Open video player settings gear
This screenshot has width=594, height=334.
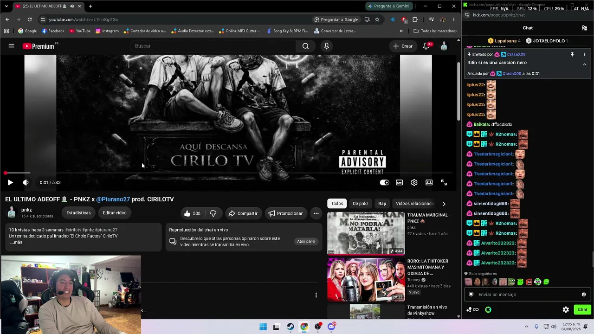pyautogui.click(x=414, y=183)
